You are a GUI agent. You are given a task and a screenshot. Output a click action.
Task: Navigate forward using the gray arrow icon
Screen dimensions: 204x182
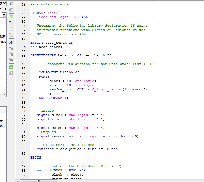11,73
